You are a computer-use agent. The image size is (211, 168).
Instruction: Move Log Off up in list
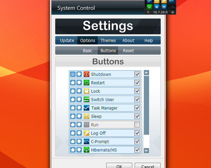tap(73, 133)
